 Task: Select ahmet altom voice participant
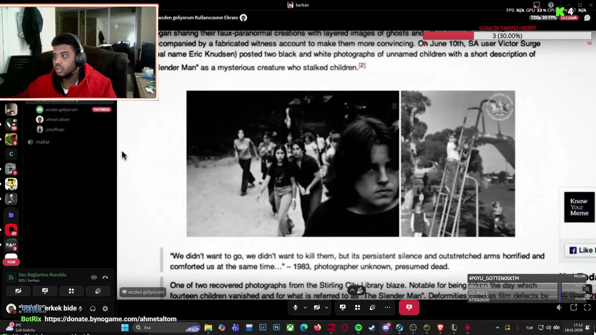tap(58, 120)
